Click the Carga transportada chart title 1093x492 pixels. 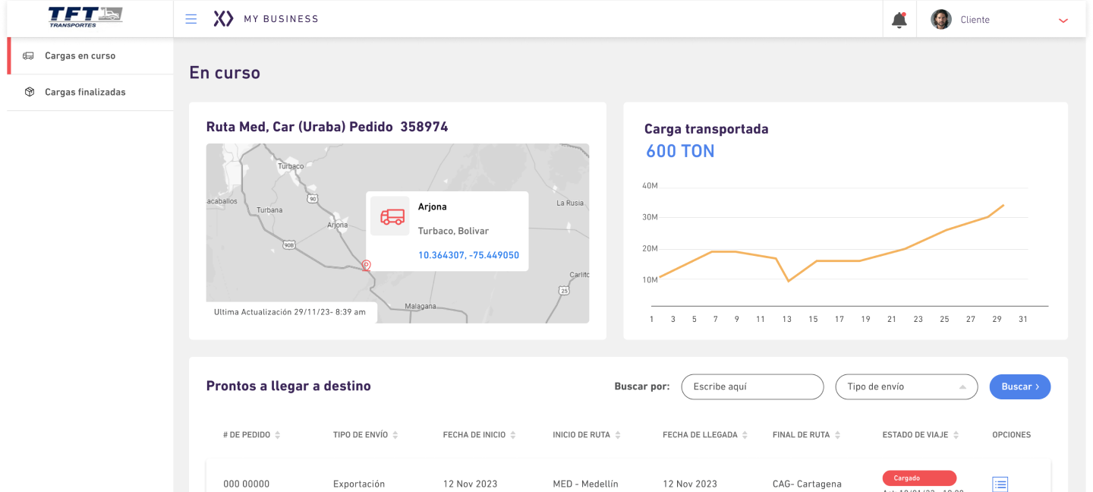point(707,129)
